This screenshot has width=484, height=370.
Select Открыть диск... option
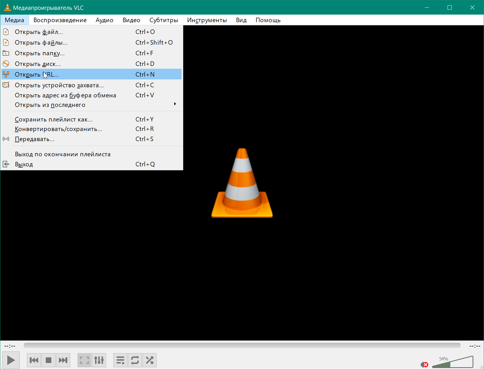[x=91, y=64]
